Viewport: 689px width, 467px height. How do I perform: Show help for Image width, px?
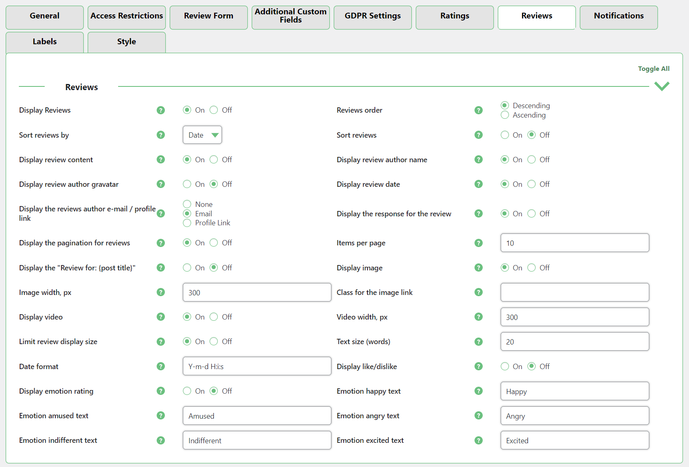tap(161, 292)
